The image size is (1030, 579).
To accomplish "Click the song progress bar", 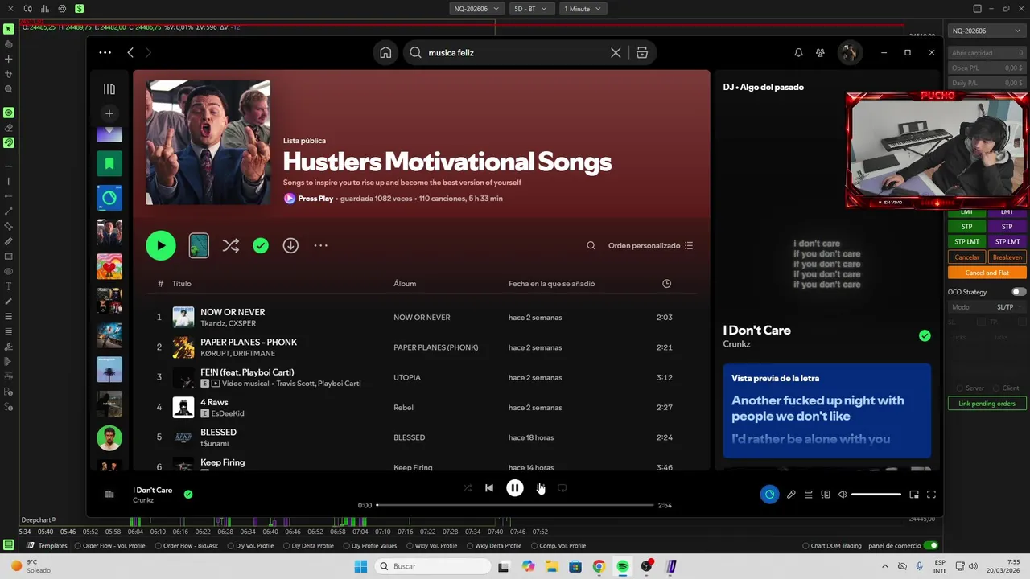I will pyautogui.click(x=515, y=505).
